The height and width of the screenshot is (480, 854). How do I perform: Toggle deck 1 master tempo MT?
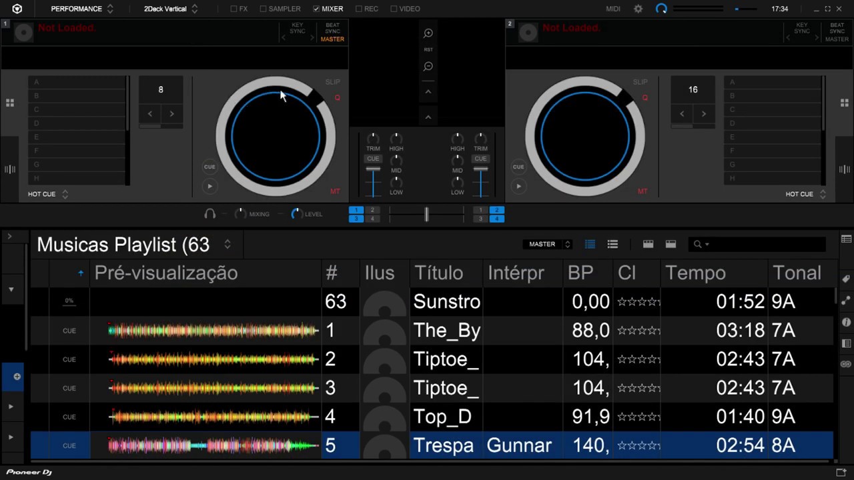(x=335, y=191)
